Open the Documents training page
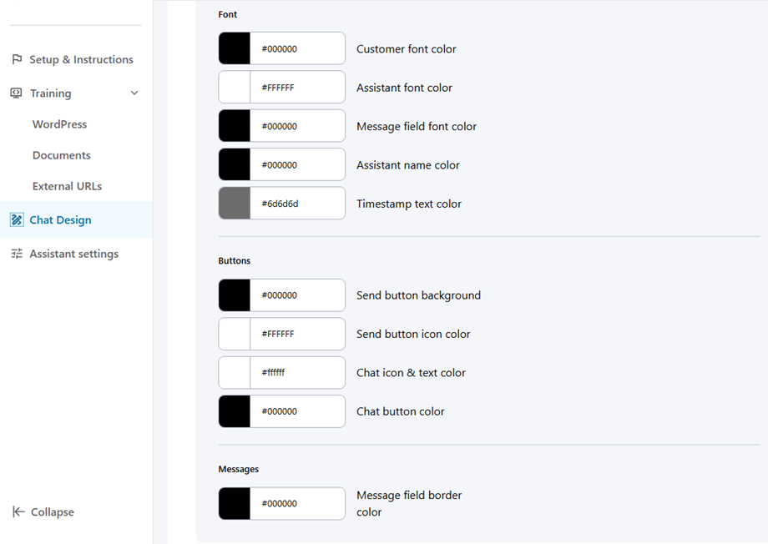This screenshot has width=768, height=544. [x=61, y=155]
